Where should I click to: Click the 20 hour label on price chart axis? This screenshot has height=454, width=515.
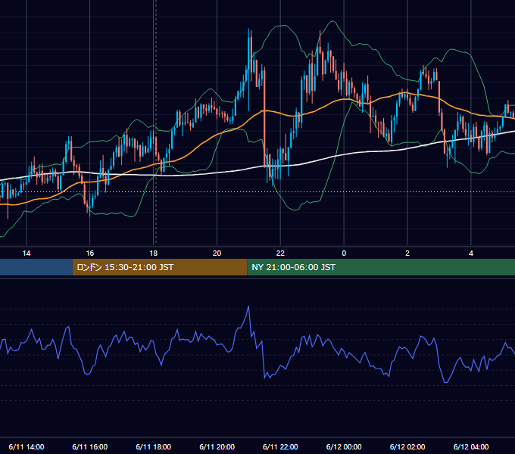pos(217,253)
